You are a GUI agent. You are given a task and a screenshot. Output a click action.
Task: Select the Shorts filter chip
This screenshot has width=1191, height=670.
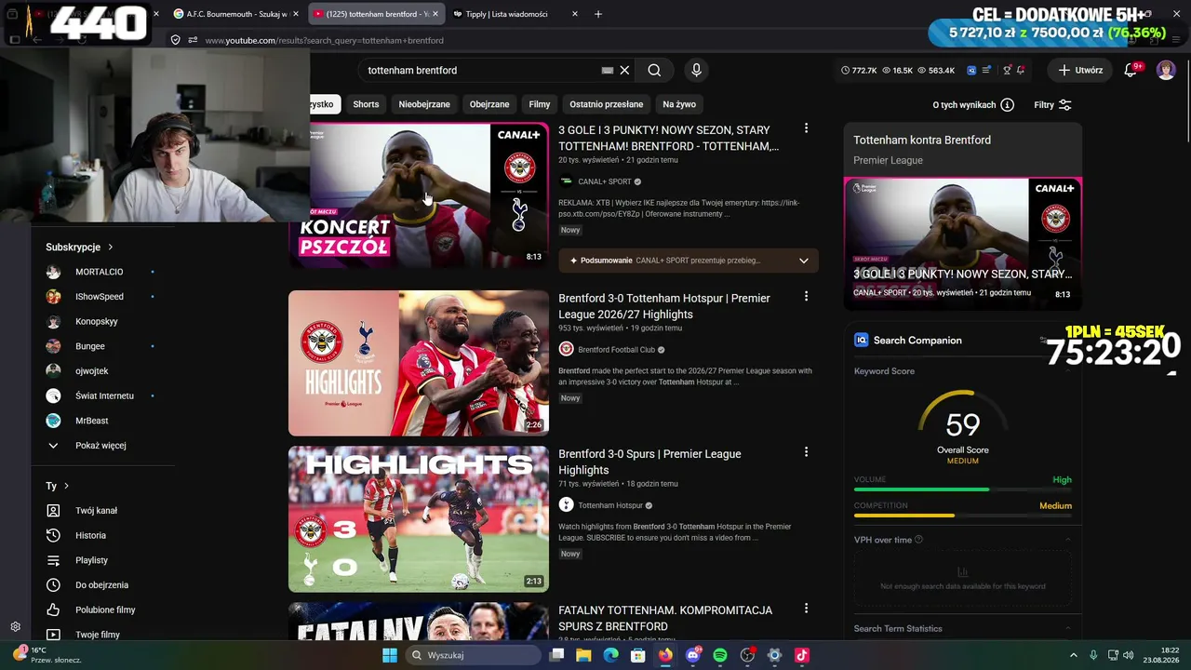pos(366,104)
